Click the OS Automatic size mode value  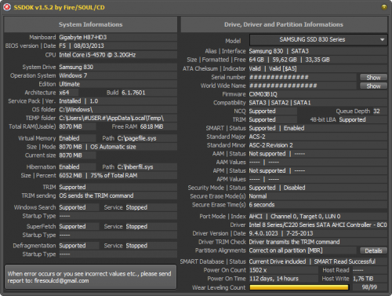click(113, 147)
